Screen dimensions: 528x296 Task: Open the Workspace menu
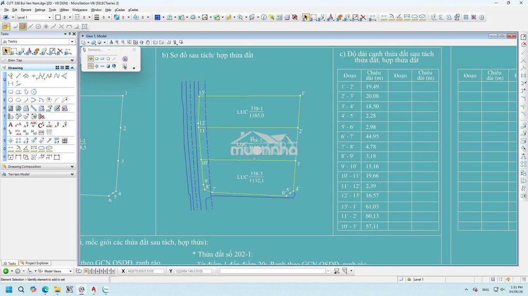click(x=80, y=10)
